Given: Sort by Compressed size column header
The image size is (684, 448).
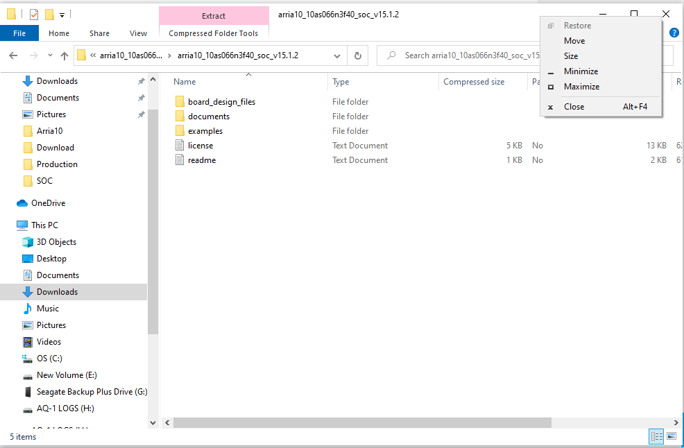Looking at the screenshot, I should point(474,82).
